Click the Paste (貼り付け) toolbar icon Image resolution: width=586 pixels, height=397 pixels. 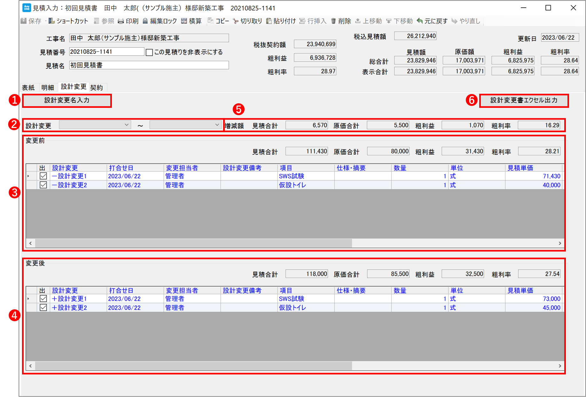(x=269, y=21)
